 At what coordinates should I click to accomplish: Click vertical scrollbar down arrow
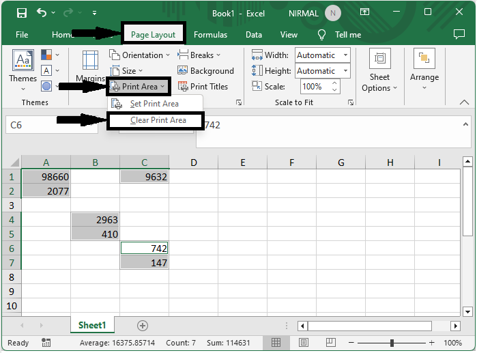(x=467, y=311)
